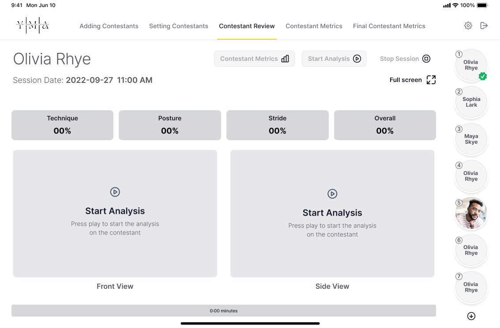
Task: Click the play icon in top Start Analysis button
Action: tap(357, 59)
